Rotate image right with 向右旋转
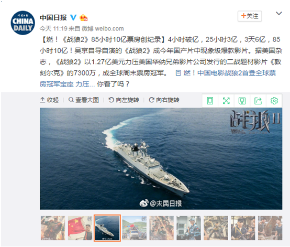This screenshot has height=247, width=290. coord(164,100)
